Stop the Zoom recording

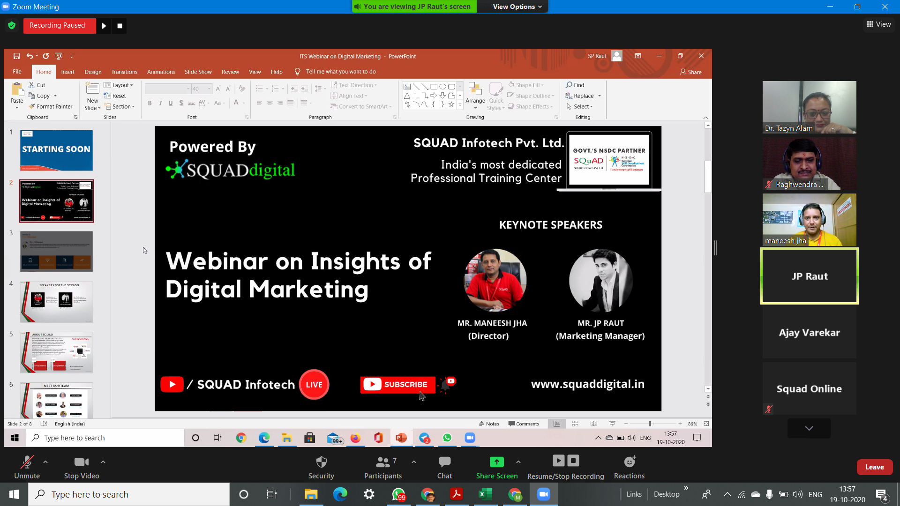tap(573, 461)
